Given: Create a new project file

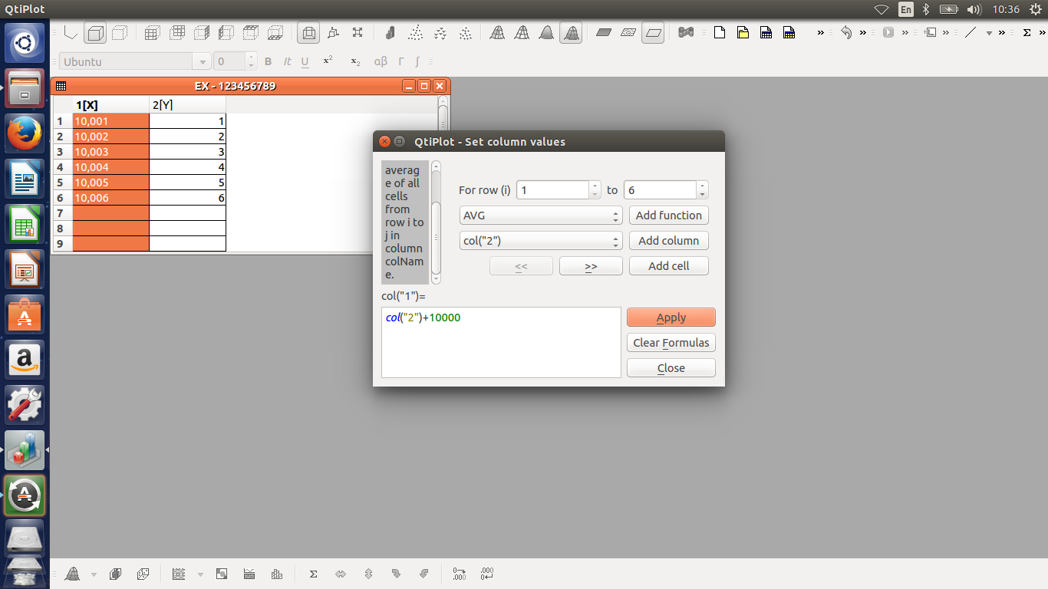Looking at the screenshot, I should 719,32.
